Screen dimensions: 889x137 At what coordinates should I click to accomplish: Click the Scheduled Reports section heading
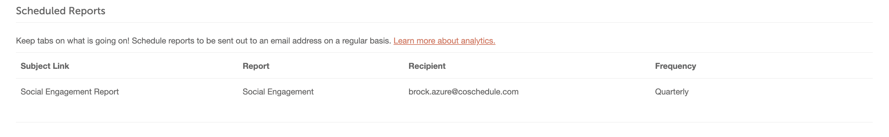click(x=61, y=11)
